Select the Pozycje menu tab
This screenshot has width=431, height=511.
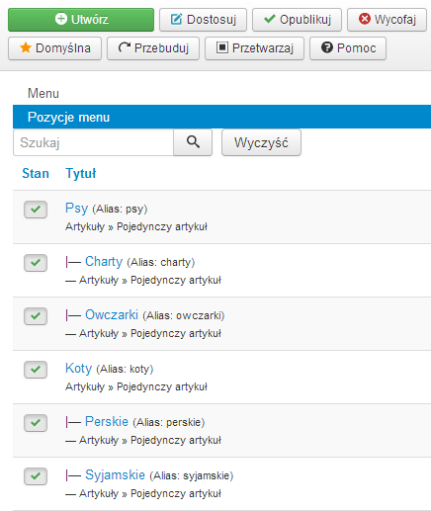pyautogui.click(x=221, y=117)
